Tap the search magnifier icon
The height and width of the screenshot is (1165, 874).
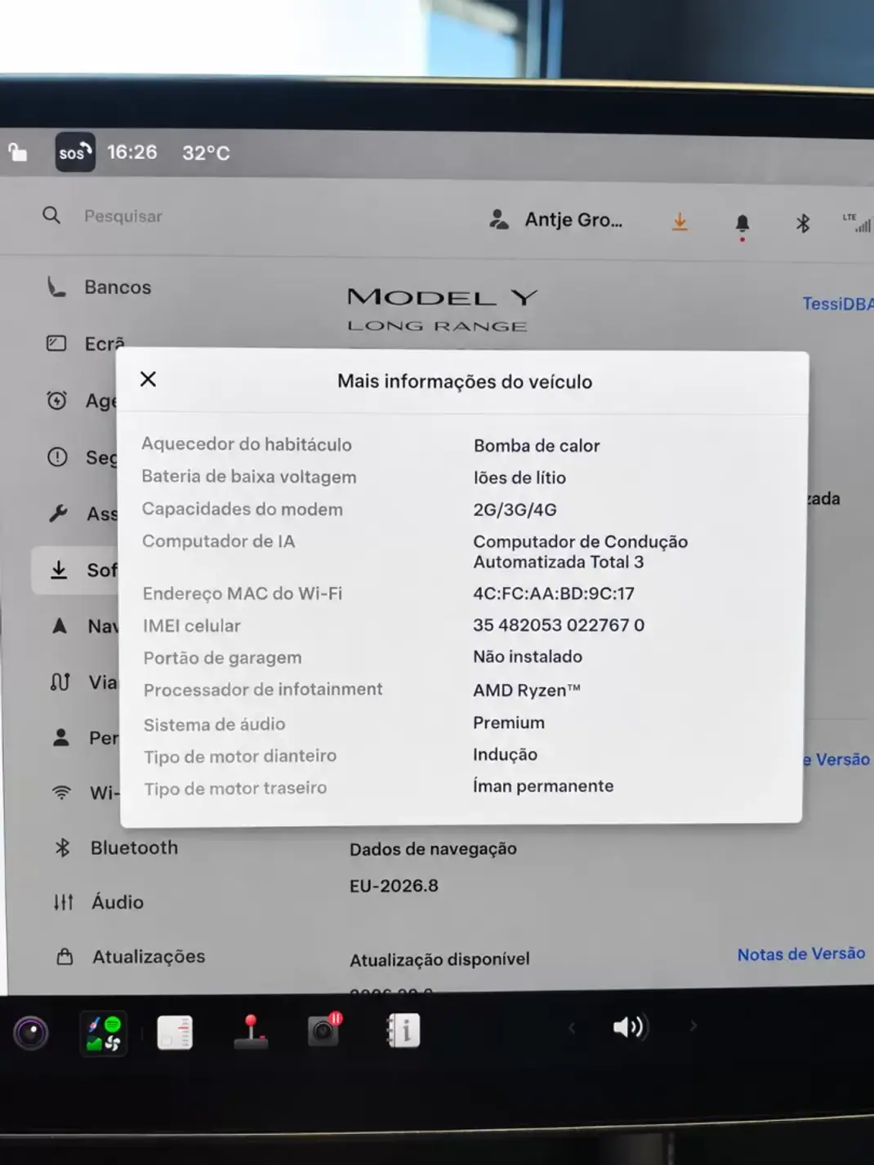[x=51, y=216]
